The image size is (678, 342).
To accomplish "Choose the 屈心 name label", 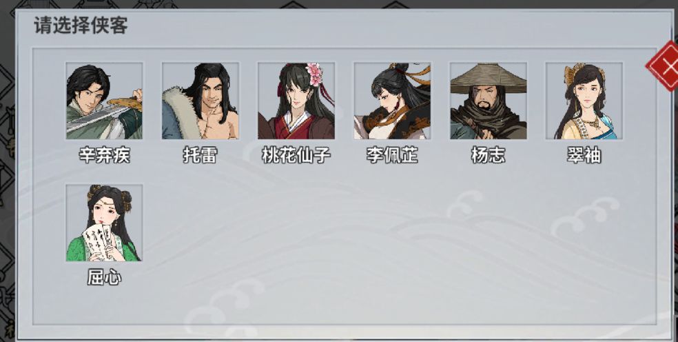I will 104,277.
